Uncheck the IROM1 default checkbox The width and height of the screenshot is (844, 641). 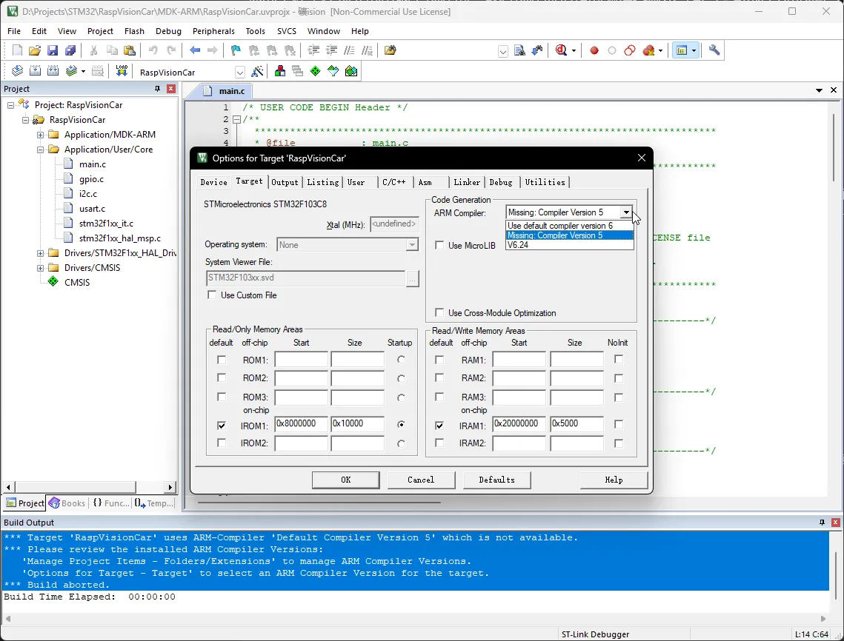click(222, 426)
